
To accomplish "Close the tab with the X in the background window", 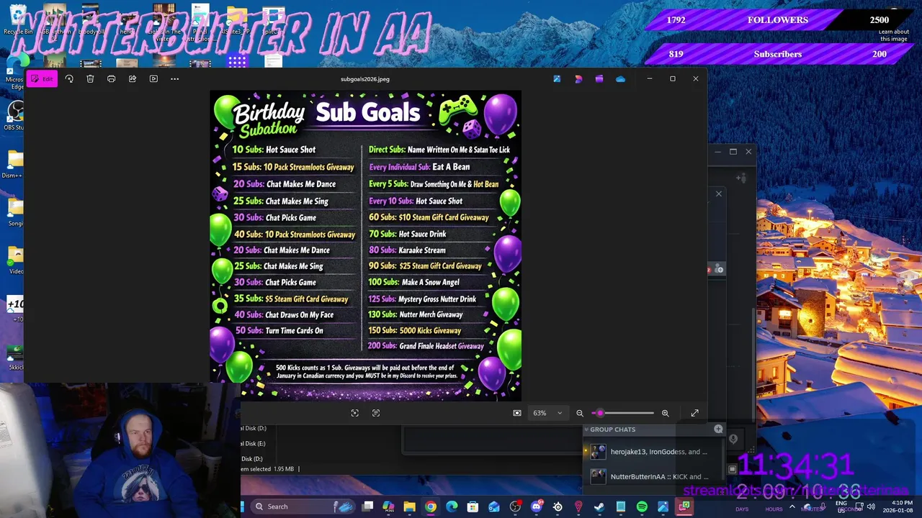I will (718, 194).
